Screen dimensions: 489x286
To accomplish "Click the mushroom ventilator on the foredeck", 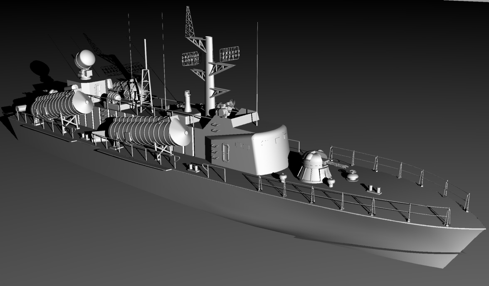I will click(352, 175).
